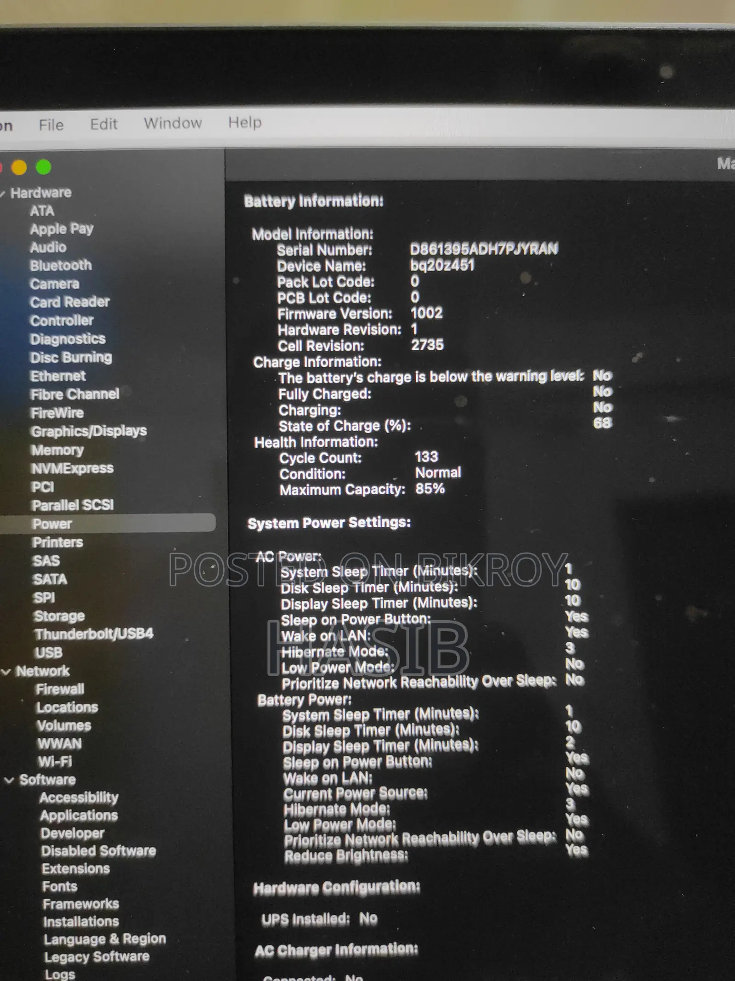Select Disabled Software in the sidebar
This screenshot has width=735, height=981.
(99, 851)
